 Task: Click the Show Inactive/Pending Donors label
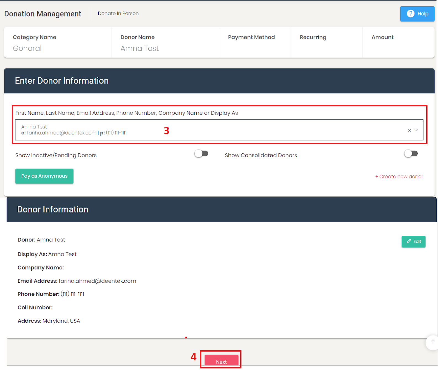56,155
